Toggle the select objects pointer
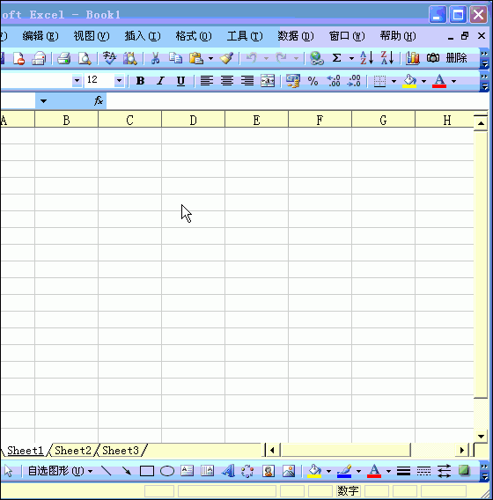 pos(9,471)
